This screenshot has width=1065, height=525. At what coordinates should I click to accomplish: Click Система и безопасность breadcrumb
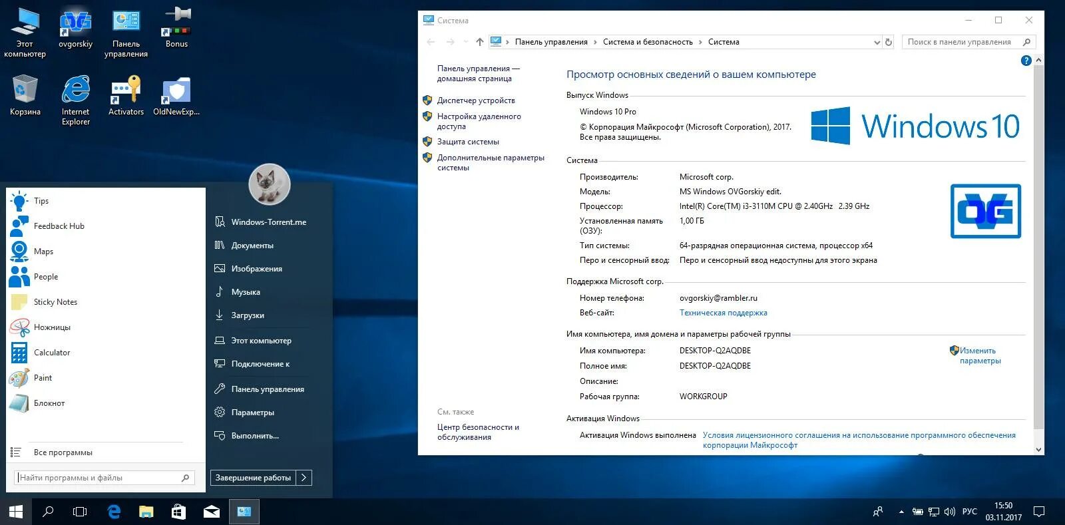[648, 42]
